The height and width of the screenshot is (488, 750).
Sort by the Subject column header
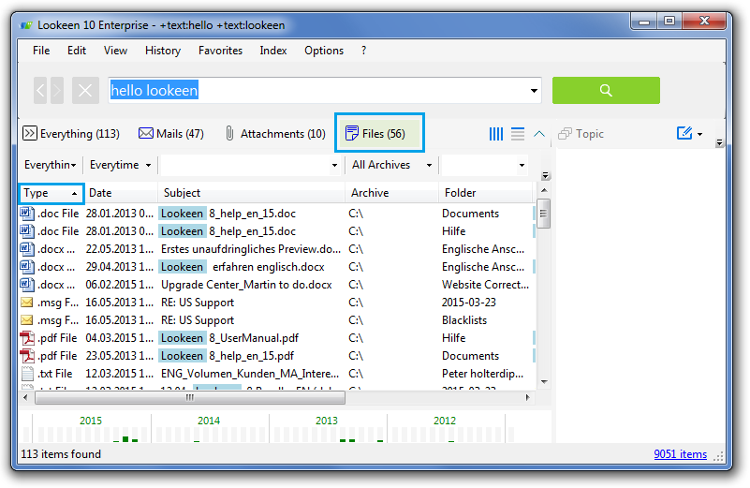coord(252,193)
